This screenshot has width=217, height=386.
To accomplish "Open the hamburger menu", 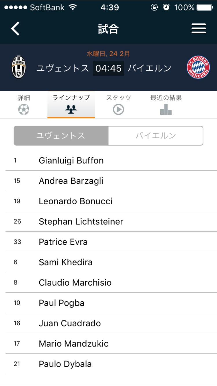I will (198, 29).
